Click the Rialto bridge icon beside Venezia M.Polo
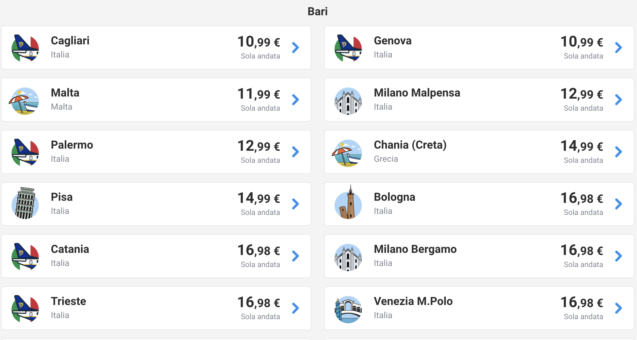Screen dimensions: 637x340 click(x=348, y=309)
